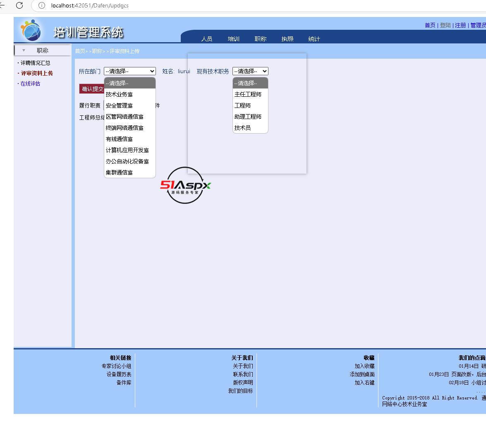Collapse the 职称 sidebar header arrow
Viewport: 486px width, 447px height.
(24, 50)
